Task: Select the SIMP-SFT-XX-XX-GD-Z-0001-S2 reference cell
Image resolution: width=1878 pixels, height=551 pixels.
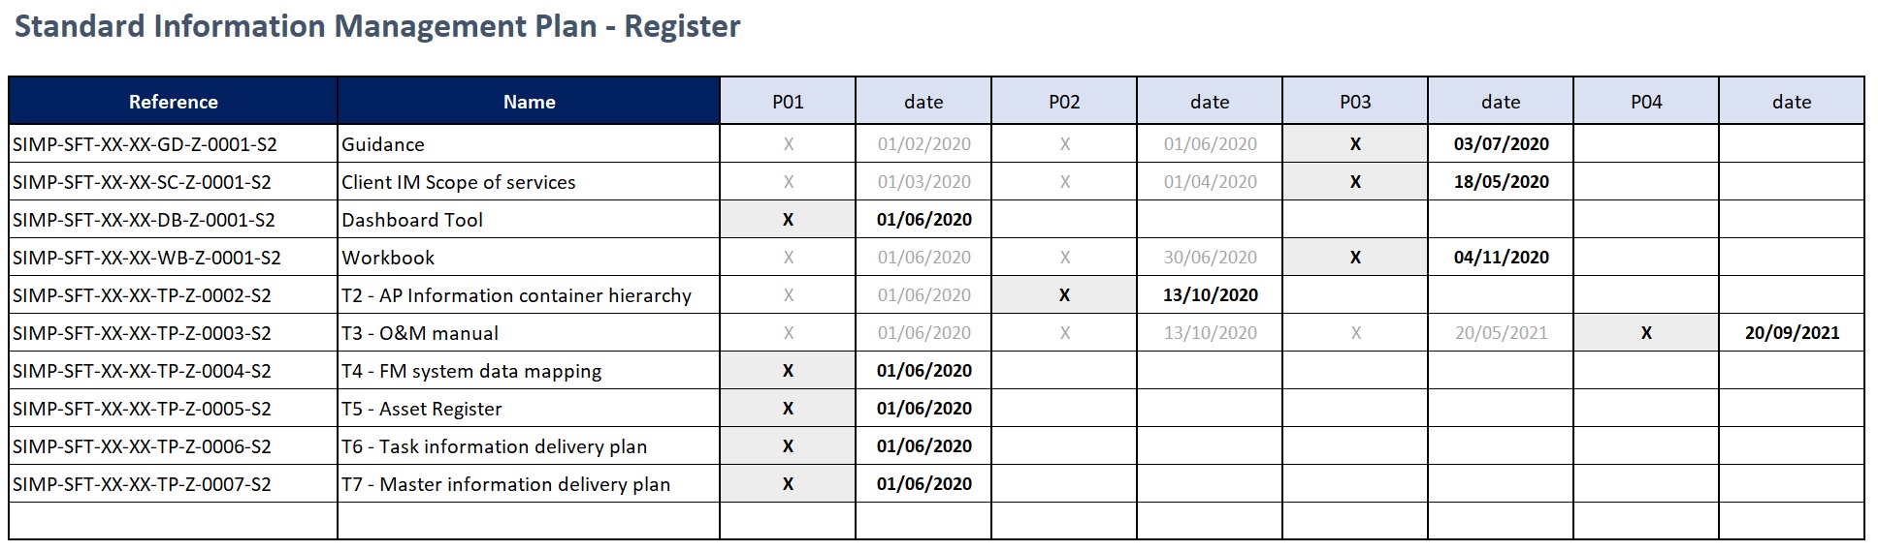Action: [146, 144]
